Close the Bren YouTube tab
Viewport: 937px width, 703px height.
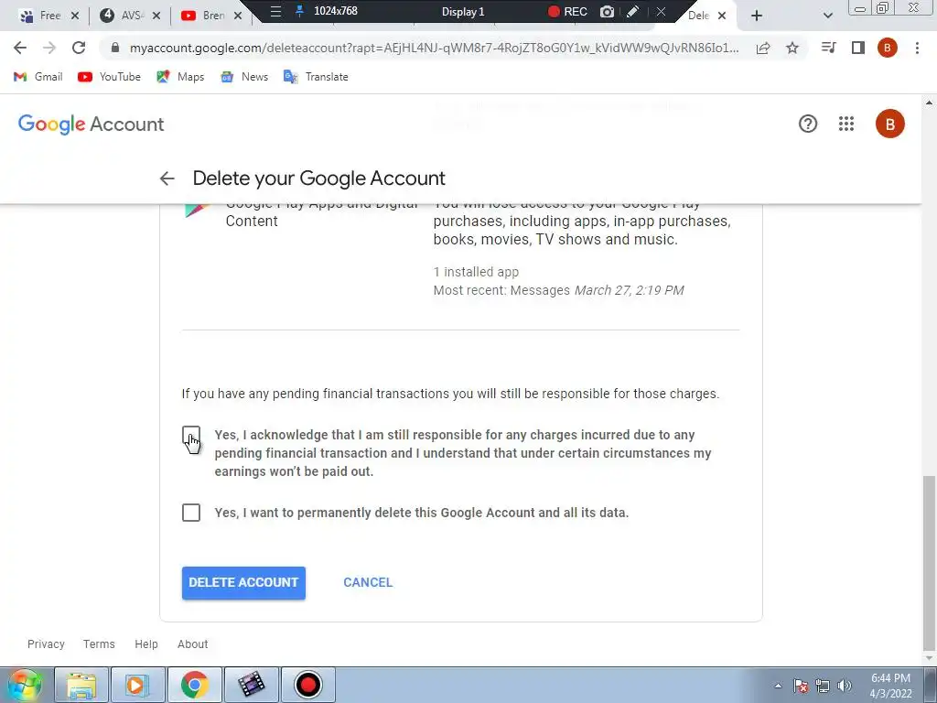[238, 16]
